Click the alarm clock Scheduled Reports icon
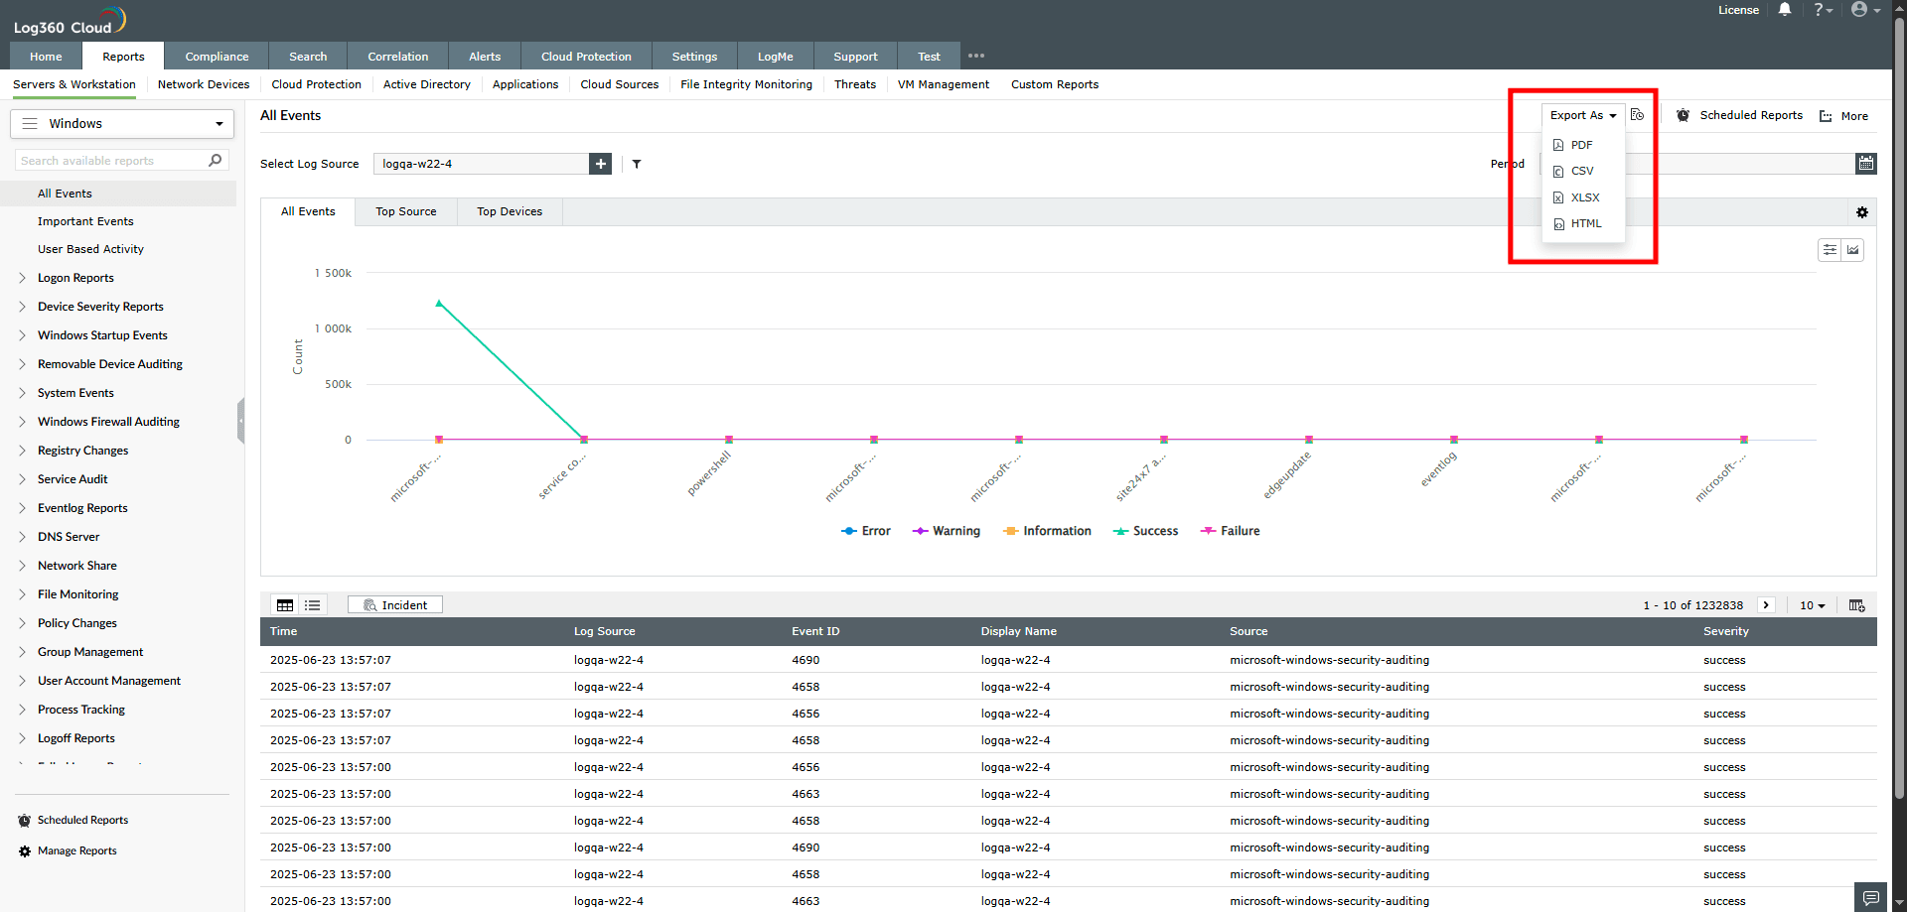 (1683, 115)
